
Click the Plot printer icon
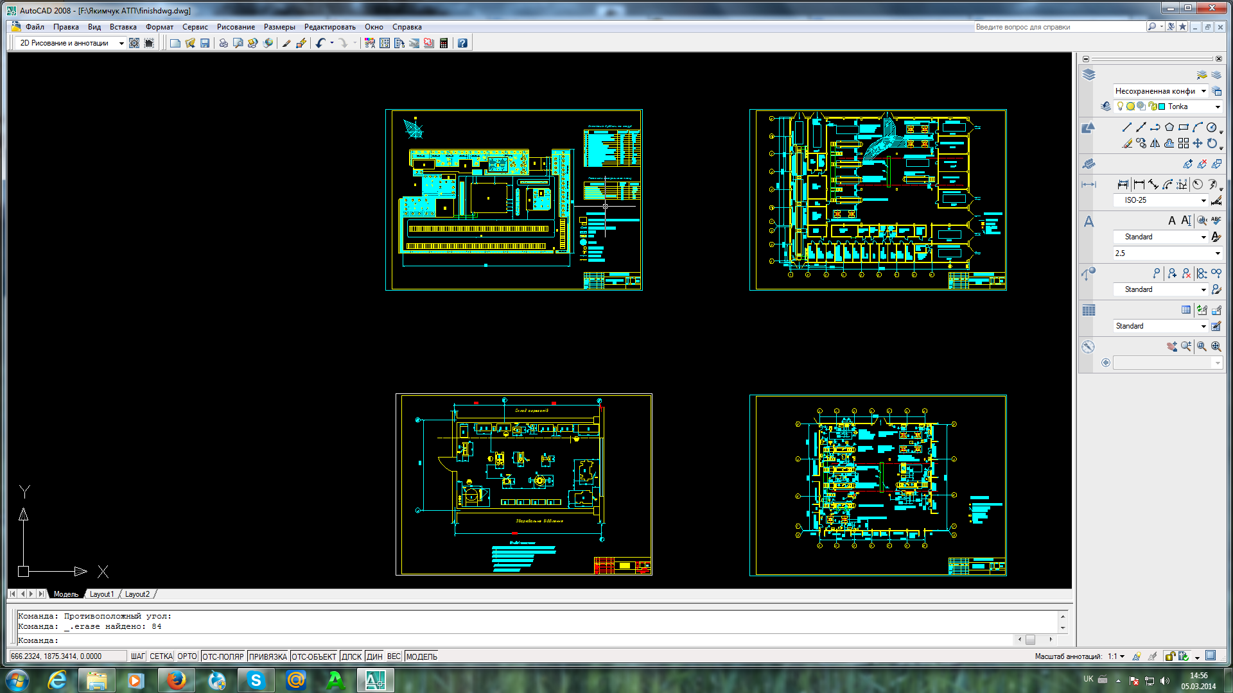[x=223, y=43]
